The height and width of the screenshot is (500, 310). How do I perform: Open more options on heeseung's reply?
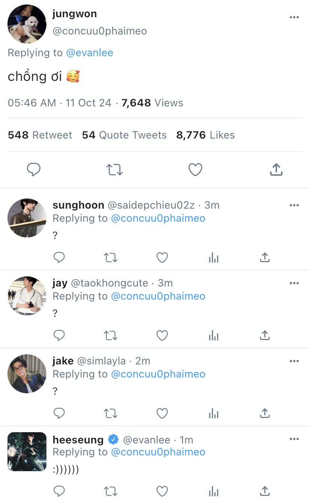click(x=294, y=439)
